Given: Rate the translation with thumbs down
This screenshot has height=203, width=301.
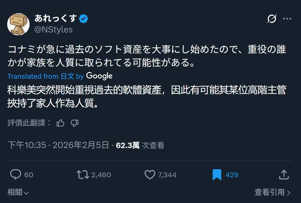Looking at the screenshot, I should [75, 123].
